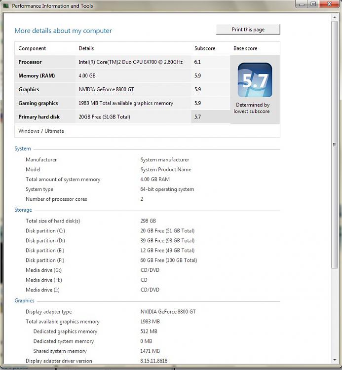Image resolution: width=342 pixels, height=370 pixels.
Task: Click the Storage section header
Action: (23, 210)
